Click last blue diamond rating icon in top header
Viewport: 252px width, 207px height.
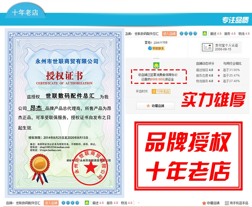195,33
